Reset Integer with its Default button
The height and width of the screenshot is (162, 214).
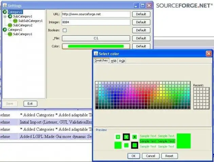141,22
